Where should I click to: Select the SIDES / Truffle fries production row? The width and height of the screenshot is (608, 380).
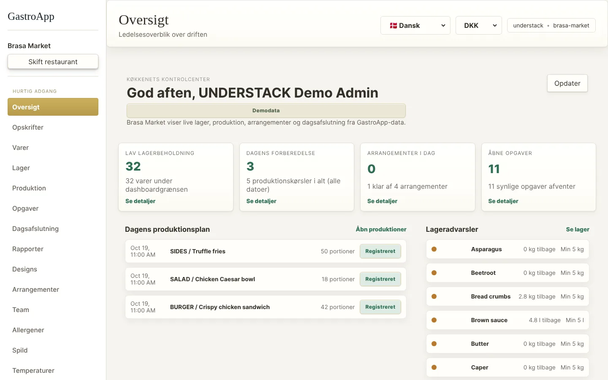(266, 251)
